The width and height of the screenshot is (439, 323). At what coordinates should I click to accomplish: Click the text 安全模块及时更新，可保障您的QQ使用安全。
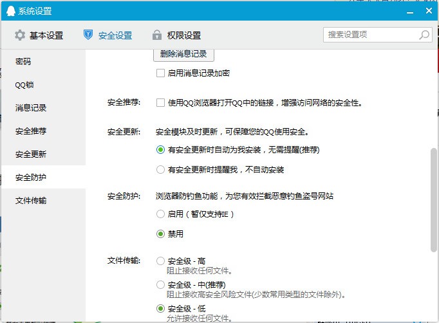pos(232,131)
